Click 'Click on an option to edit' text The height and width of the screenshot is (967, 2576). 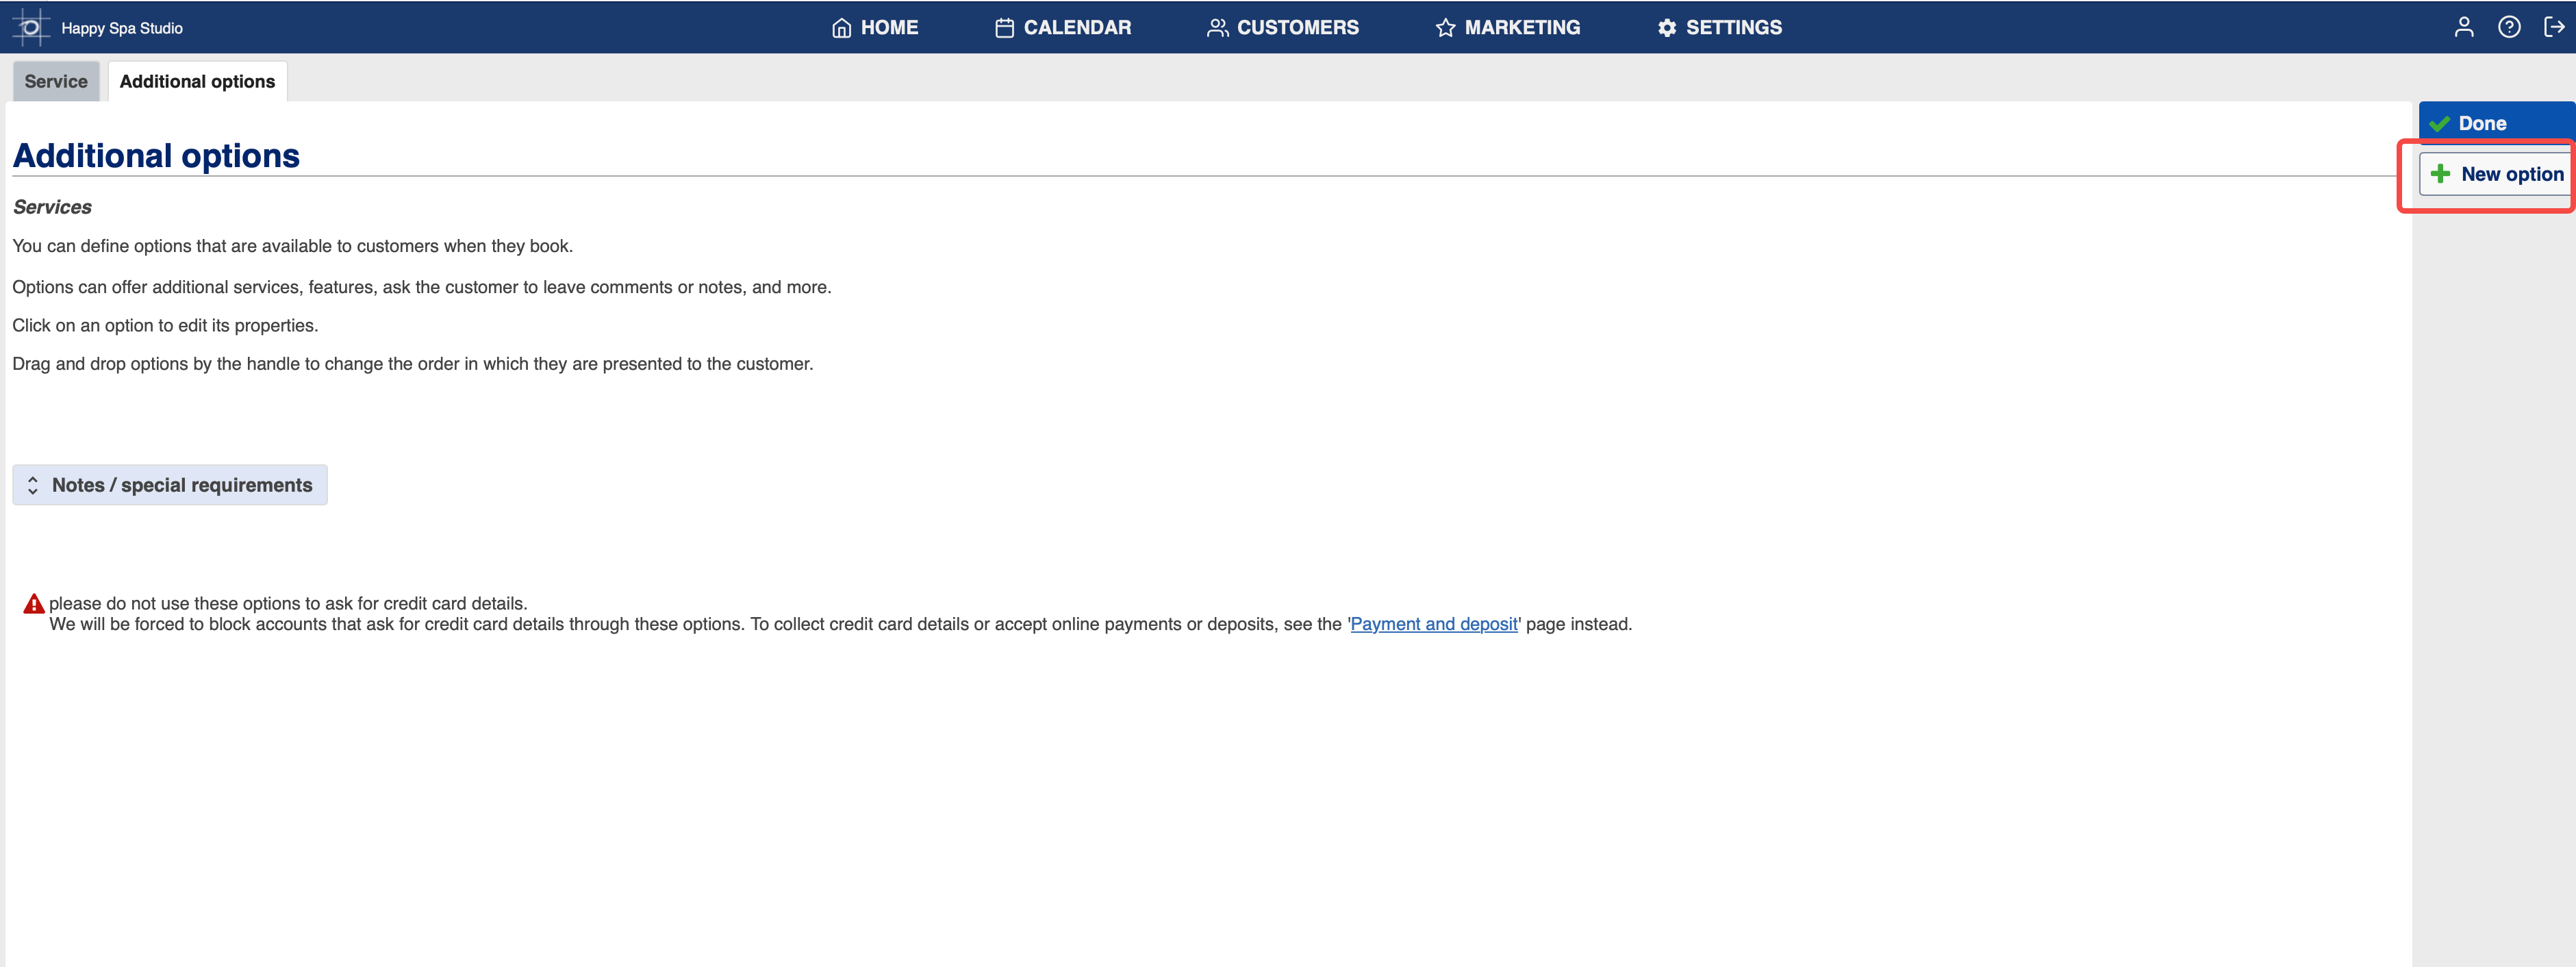(165, 326)
